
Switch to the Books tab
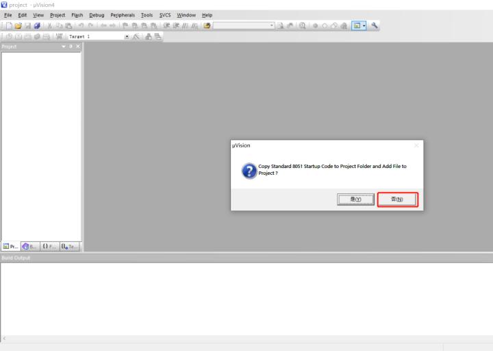click(30, 247)
